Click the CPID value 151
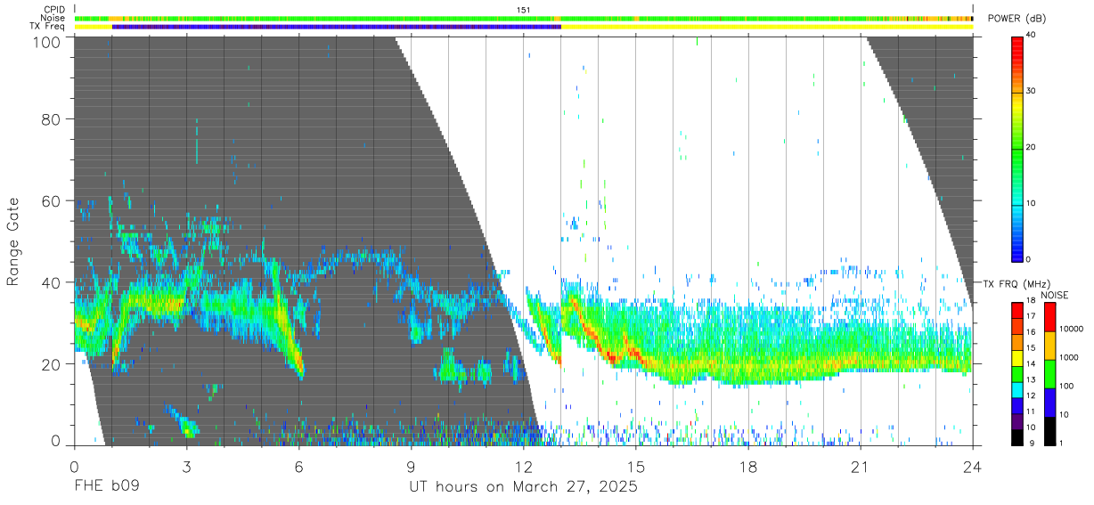Image resolution: width=1094 pixels, height=505 pixels. (524, 10)
